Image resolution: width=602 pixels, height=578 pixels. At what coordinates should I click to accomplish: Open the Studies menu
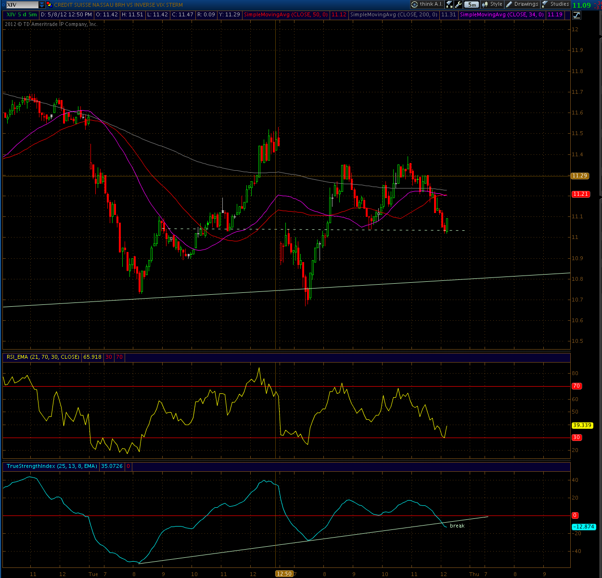(x=555, y=4)
